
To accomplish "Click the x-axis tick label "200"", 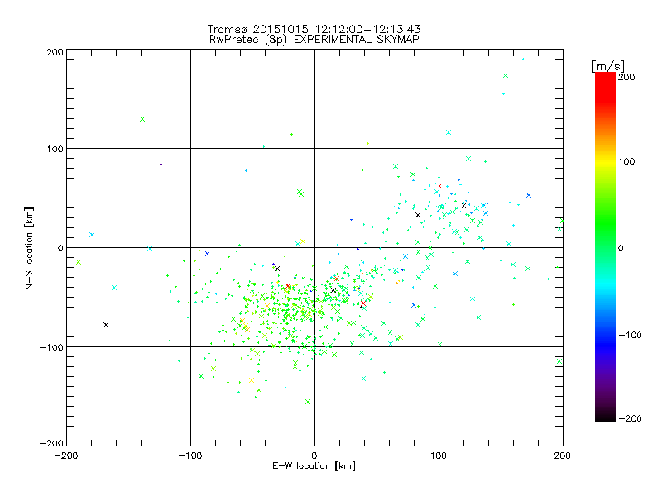I will (x=563, y=455).
